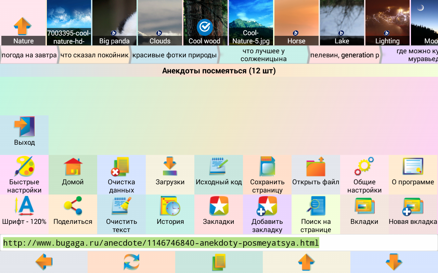Open Lake thumbnail
The image size is (438, 273).
pyautogui.click(x=342, y=23)
